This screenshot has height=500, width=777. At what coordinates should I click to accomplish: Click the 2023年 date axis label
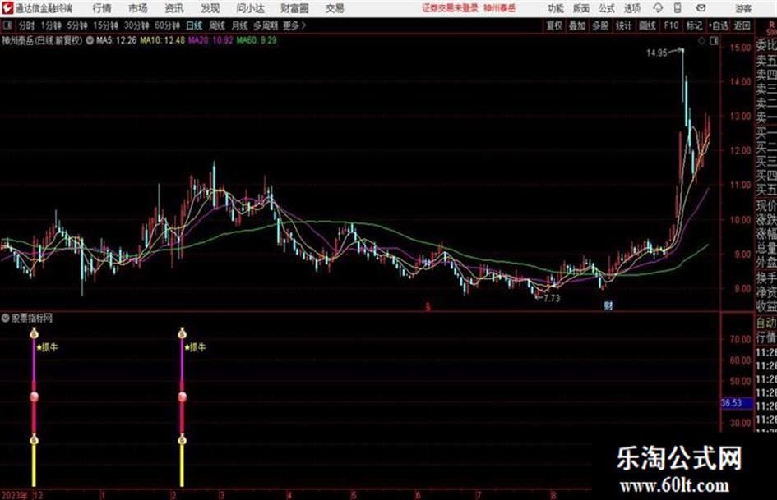15,495
